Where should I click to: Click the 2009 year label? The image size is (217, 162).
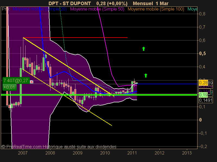[78, 153]
